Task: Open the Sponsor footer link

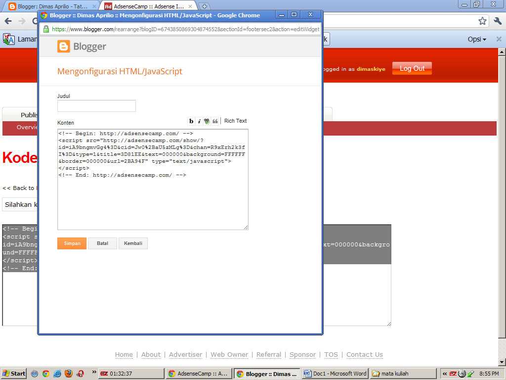Action: tap(303, 354)
